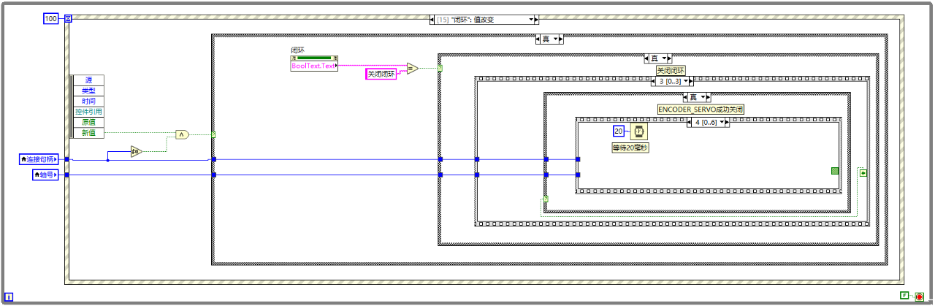Select the 控件引用 event data item
Image resolution: width=935 pixels, height=306 pixels.
pos(88,112)
